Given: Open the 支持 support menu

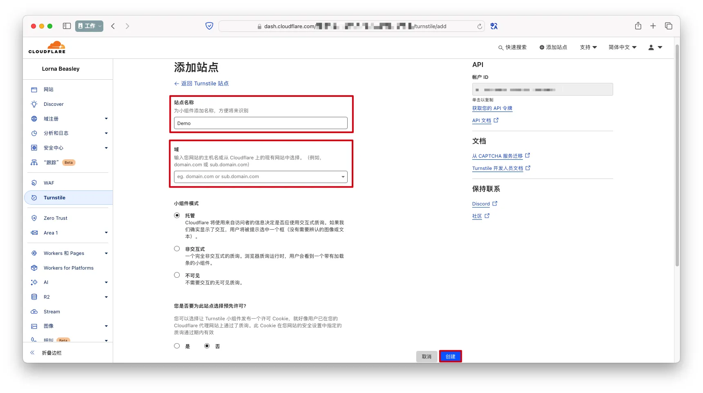Looking at the screenshot, I should (588, 47).
